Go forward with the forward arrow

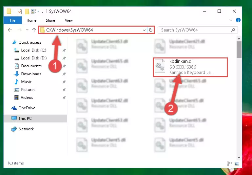click(x=19, y=30)
